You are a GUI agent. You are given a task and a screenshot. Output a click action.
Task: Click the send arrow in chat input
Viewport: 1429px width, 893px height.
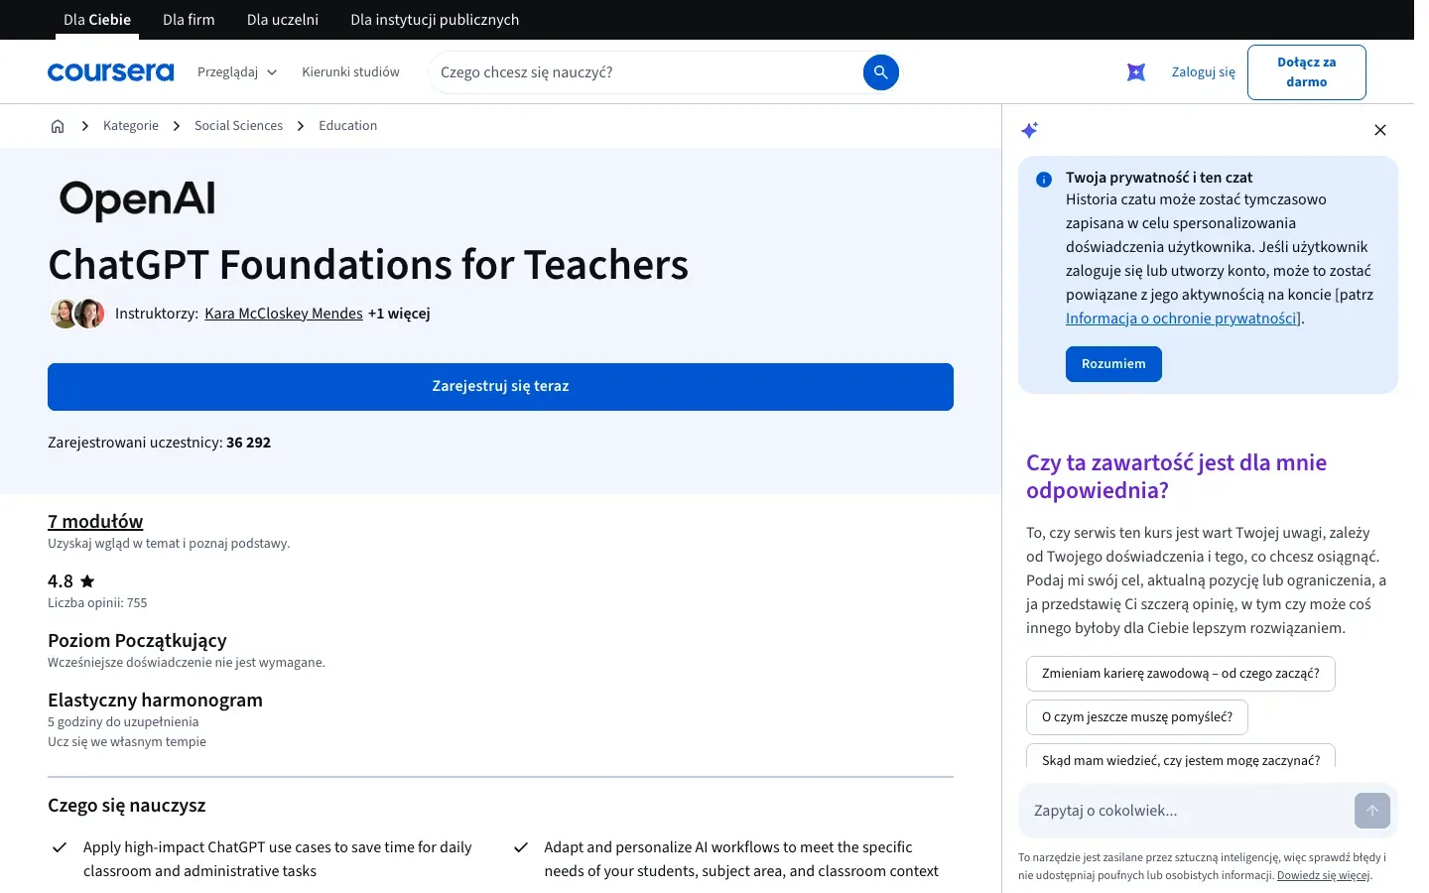click(1371, 811)
